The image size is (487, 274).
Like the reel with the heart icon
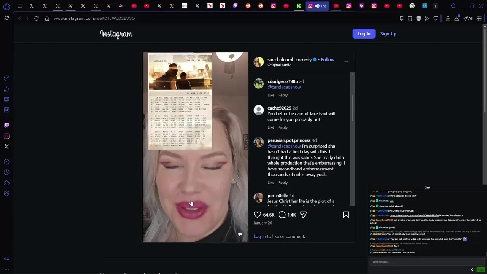tap(258, 215)
